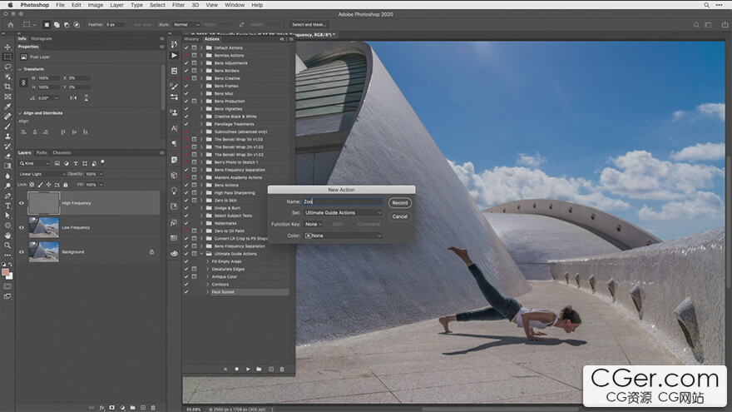Toggle the checkmark for Default Actions set
This screenshot has height=412, width=732.
point(186,48)
